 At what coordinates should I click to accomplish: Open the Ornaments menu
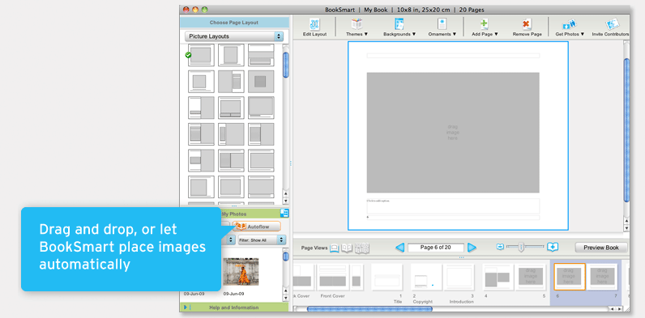pos(442,28)
